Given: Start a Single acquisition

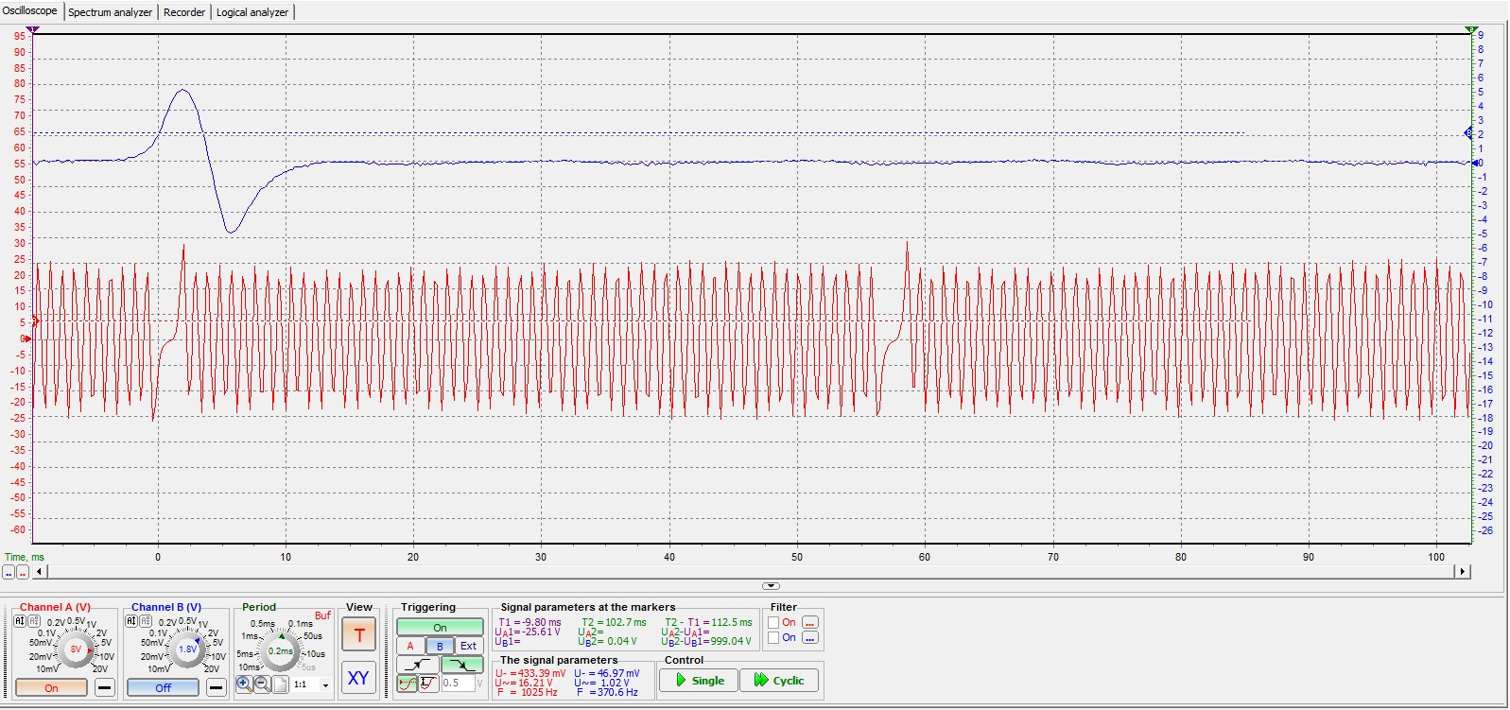Looking at the screenshot, I should pyautogui.click(x=699, y=680).
